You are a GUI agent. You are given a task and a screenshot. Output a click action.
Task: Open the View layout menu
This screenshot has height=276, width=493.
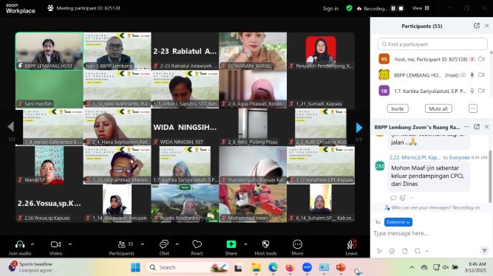[421, 8]
